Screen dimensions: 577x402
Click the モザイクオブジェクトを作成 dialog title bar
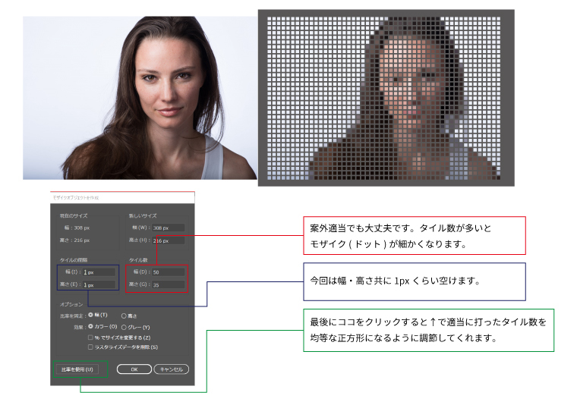(122, 197)
